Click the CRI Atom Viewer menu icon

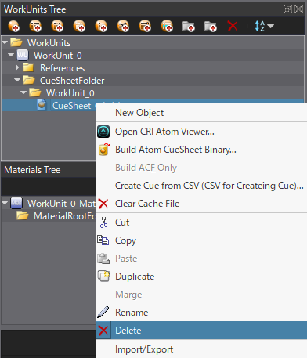click(103, 132)
